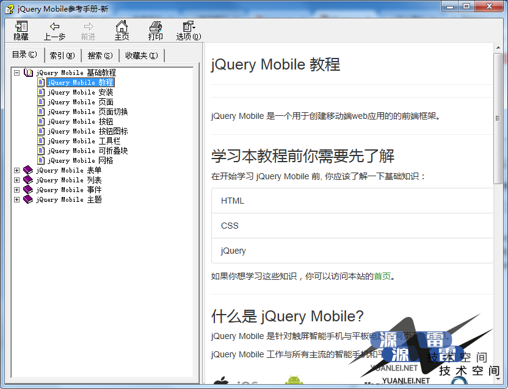
Task: Open the jQuery Mobile 按钮图标 topic
Action: tap(87, 131)
